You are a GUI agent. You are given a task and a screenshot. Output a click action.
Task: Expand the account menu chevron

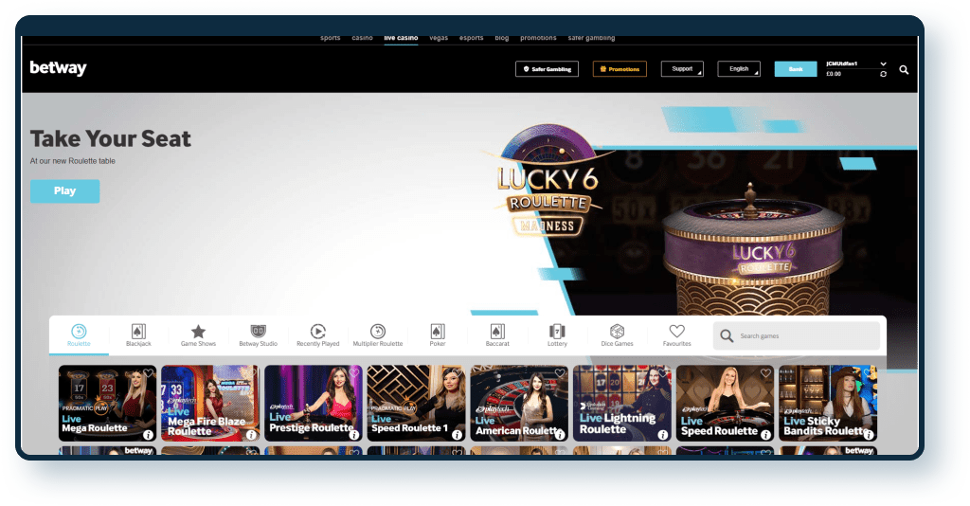(x=883, y=63)
